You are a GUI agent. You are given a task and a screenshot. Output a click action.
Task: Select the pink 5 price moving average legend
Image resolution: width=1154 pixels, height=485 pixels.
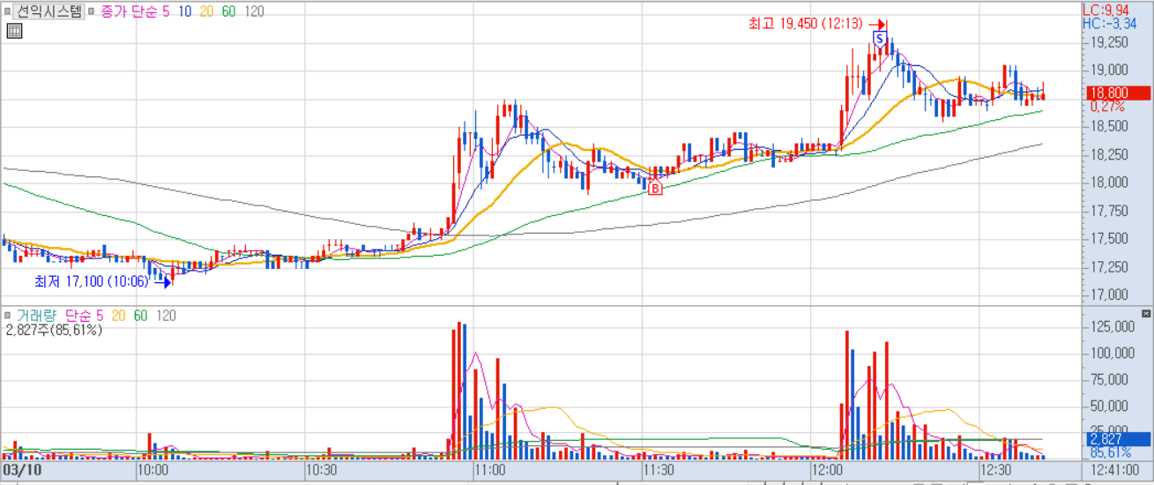click(164, 11)
